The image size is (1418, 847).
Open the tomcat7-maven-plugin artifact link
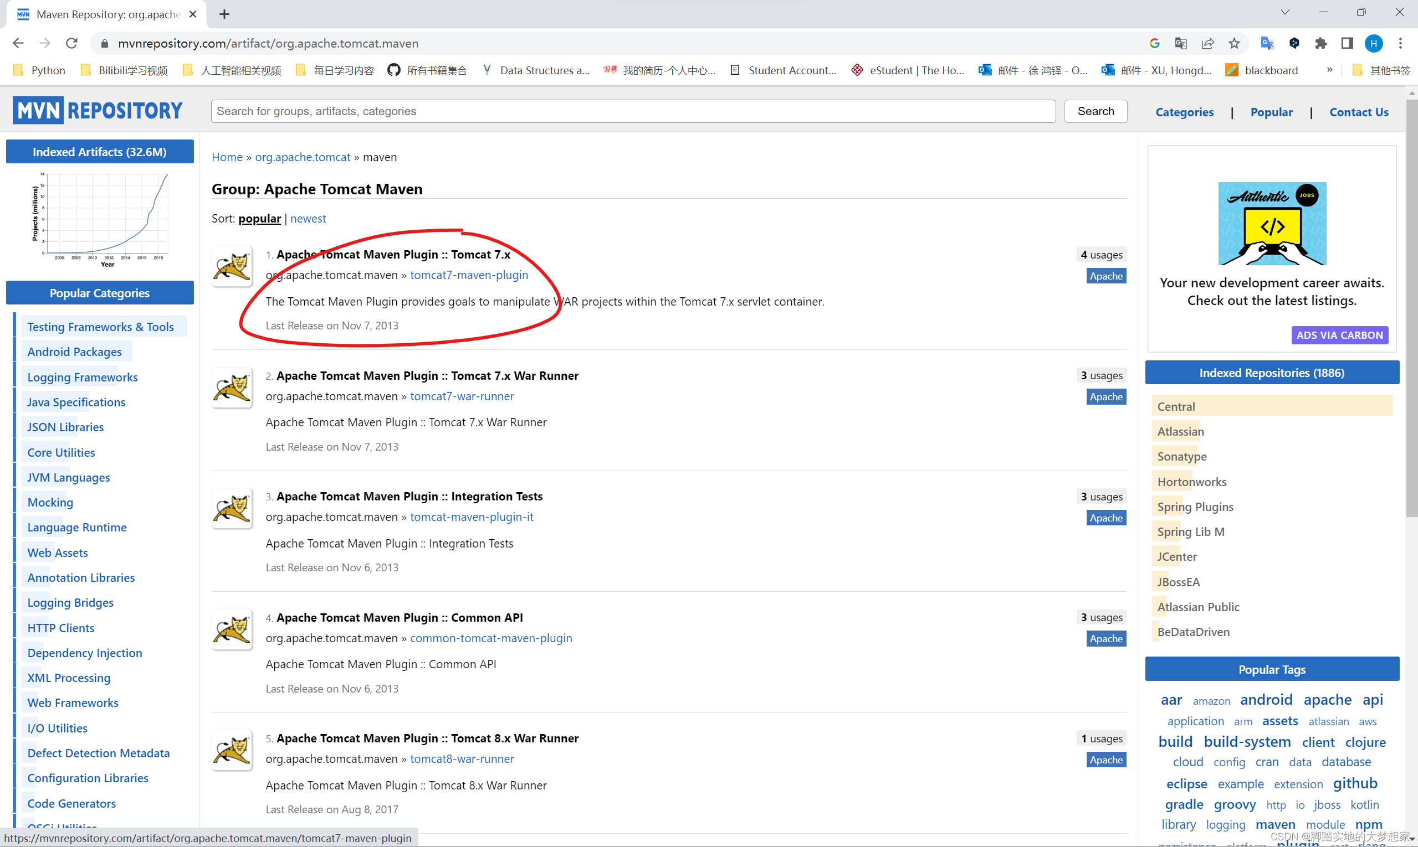(x=468, y=274)
